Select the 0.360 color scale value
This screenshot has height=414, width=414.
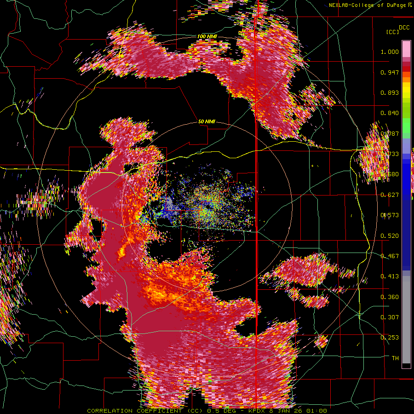[390, 297]
